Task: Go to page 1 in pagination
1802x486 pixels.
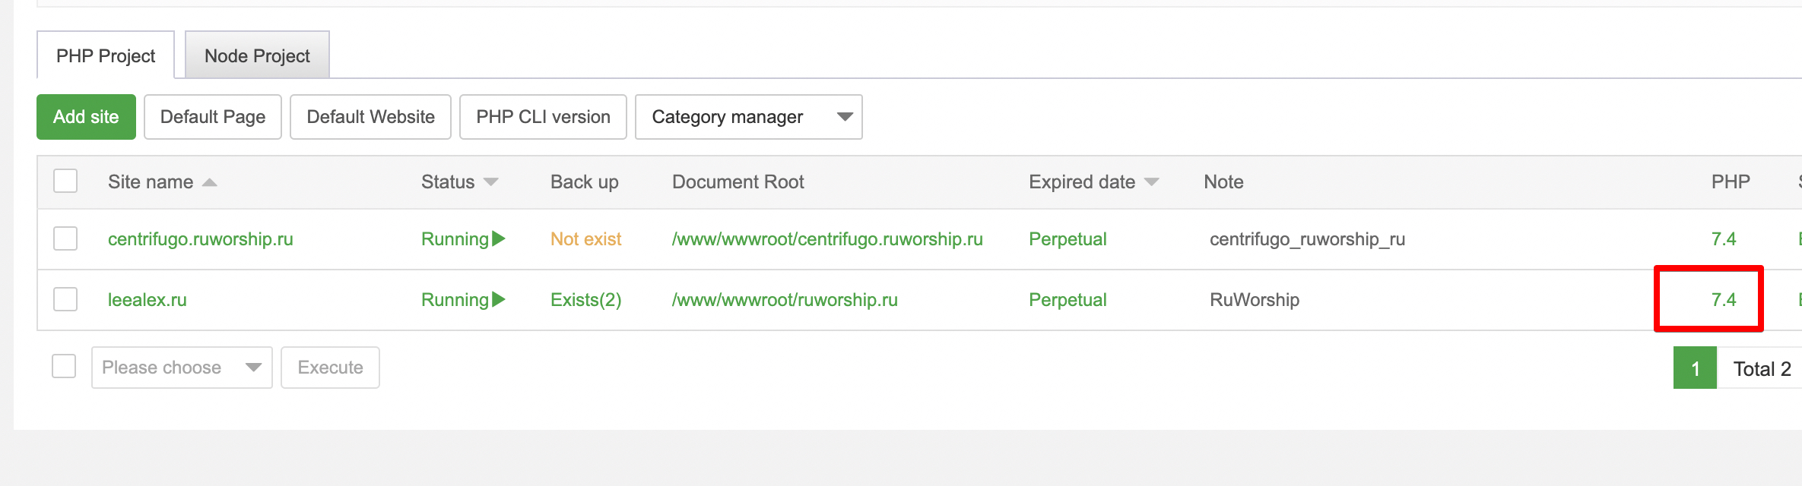Action: coord(1695,368)
